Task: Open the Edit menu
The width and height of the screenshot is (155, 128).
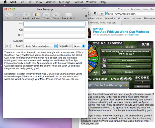Action: pyautogui.click(x=30, y=2)
